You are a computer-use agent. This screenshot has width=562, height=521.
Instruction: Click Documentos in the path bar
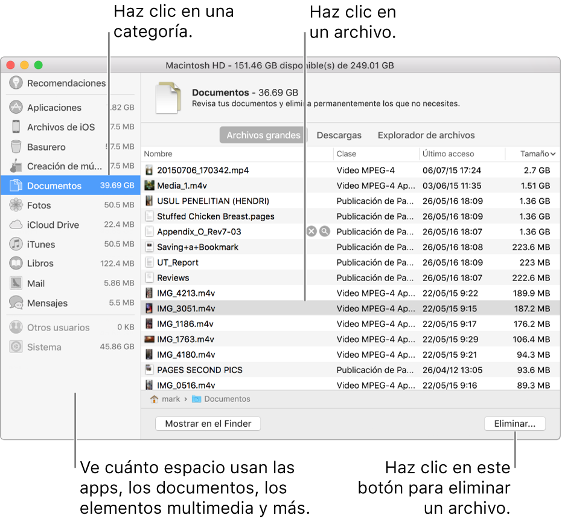point(227,399)
